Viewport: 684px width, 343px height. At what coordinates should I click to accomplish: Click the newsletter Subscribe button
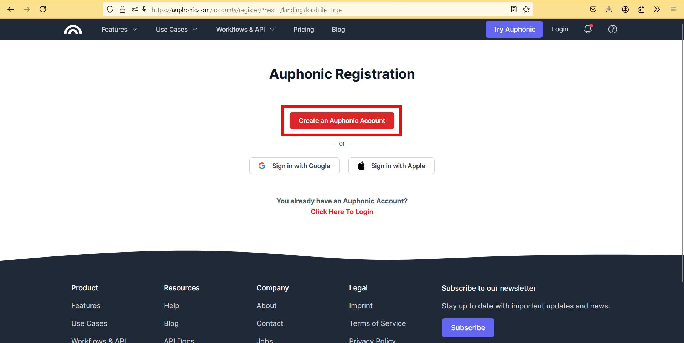pos(468,328)
